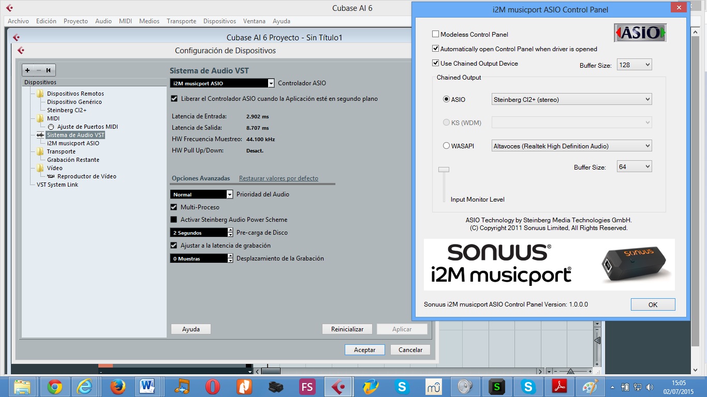This screenshot has width=707, height=397.
Task: Open the Ayuda menu in menu bar
Action: [x=282, y=21]
